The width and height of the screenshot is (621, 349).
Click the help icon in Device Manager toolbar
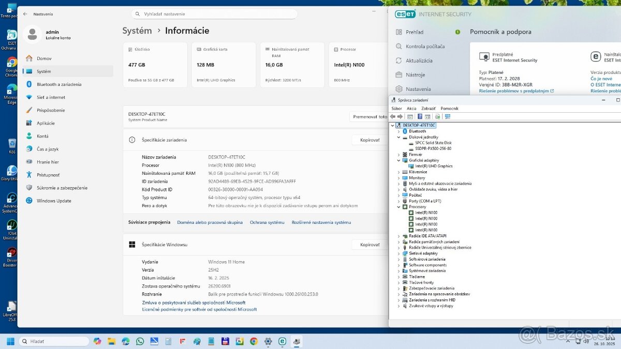420,116
